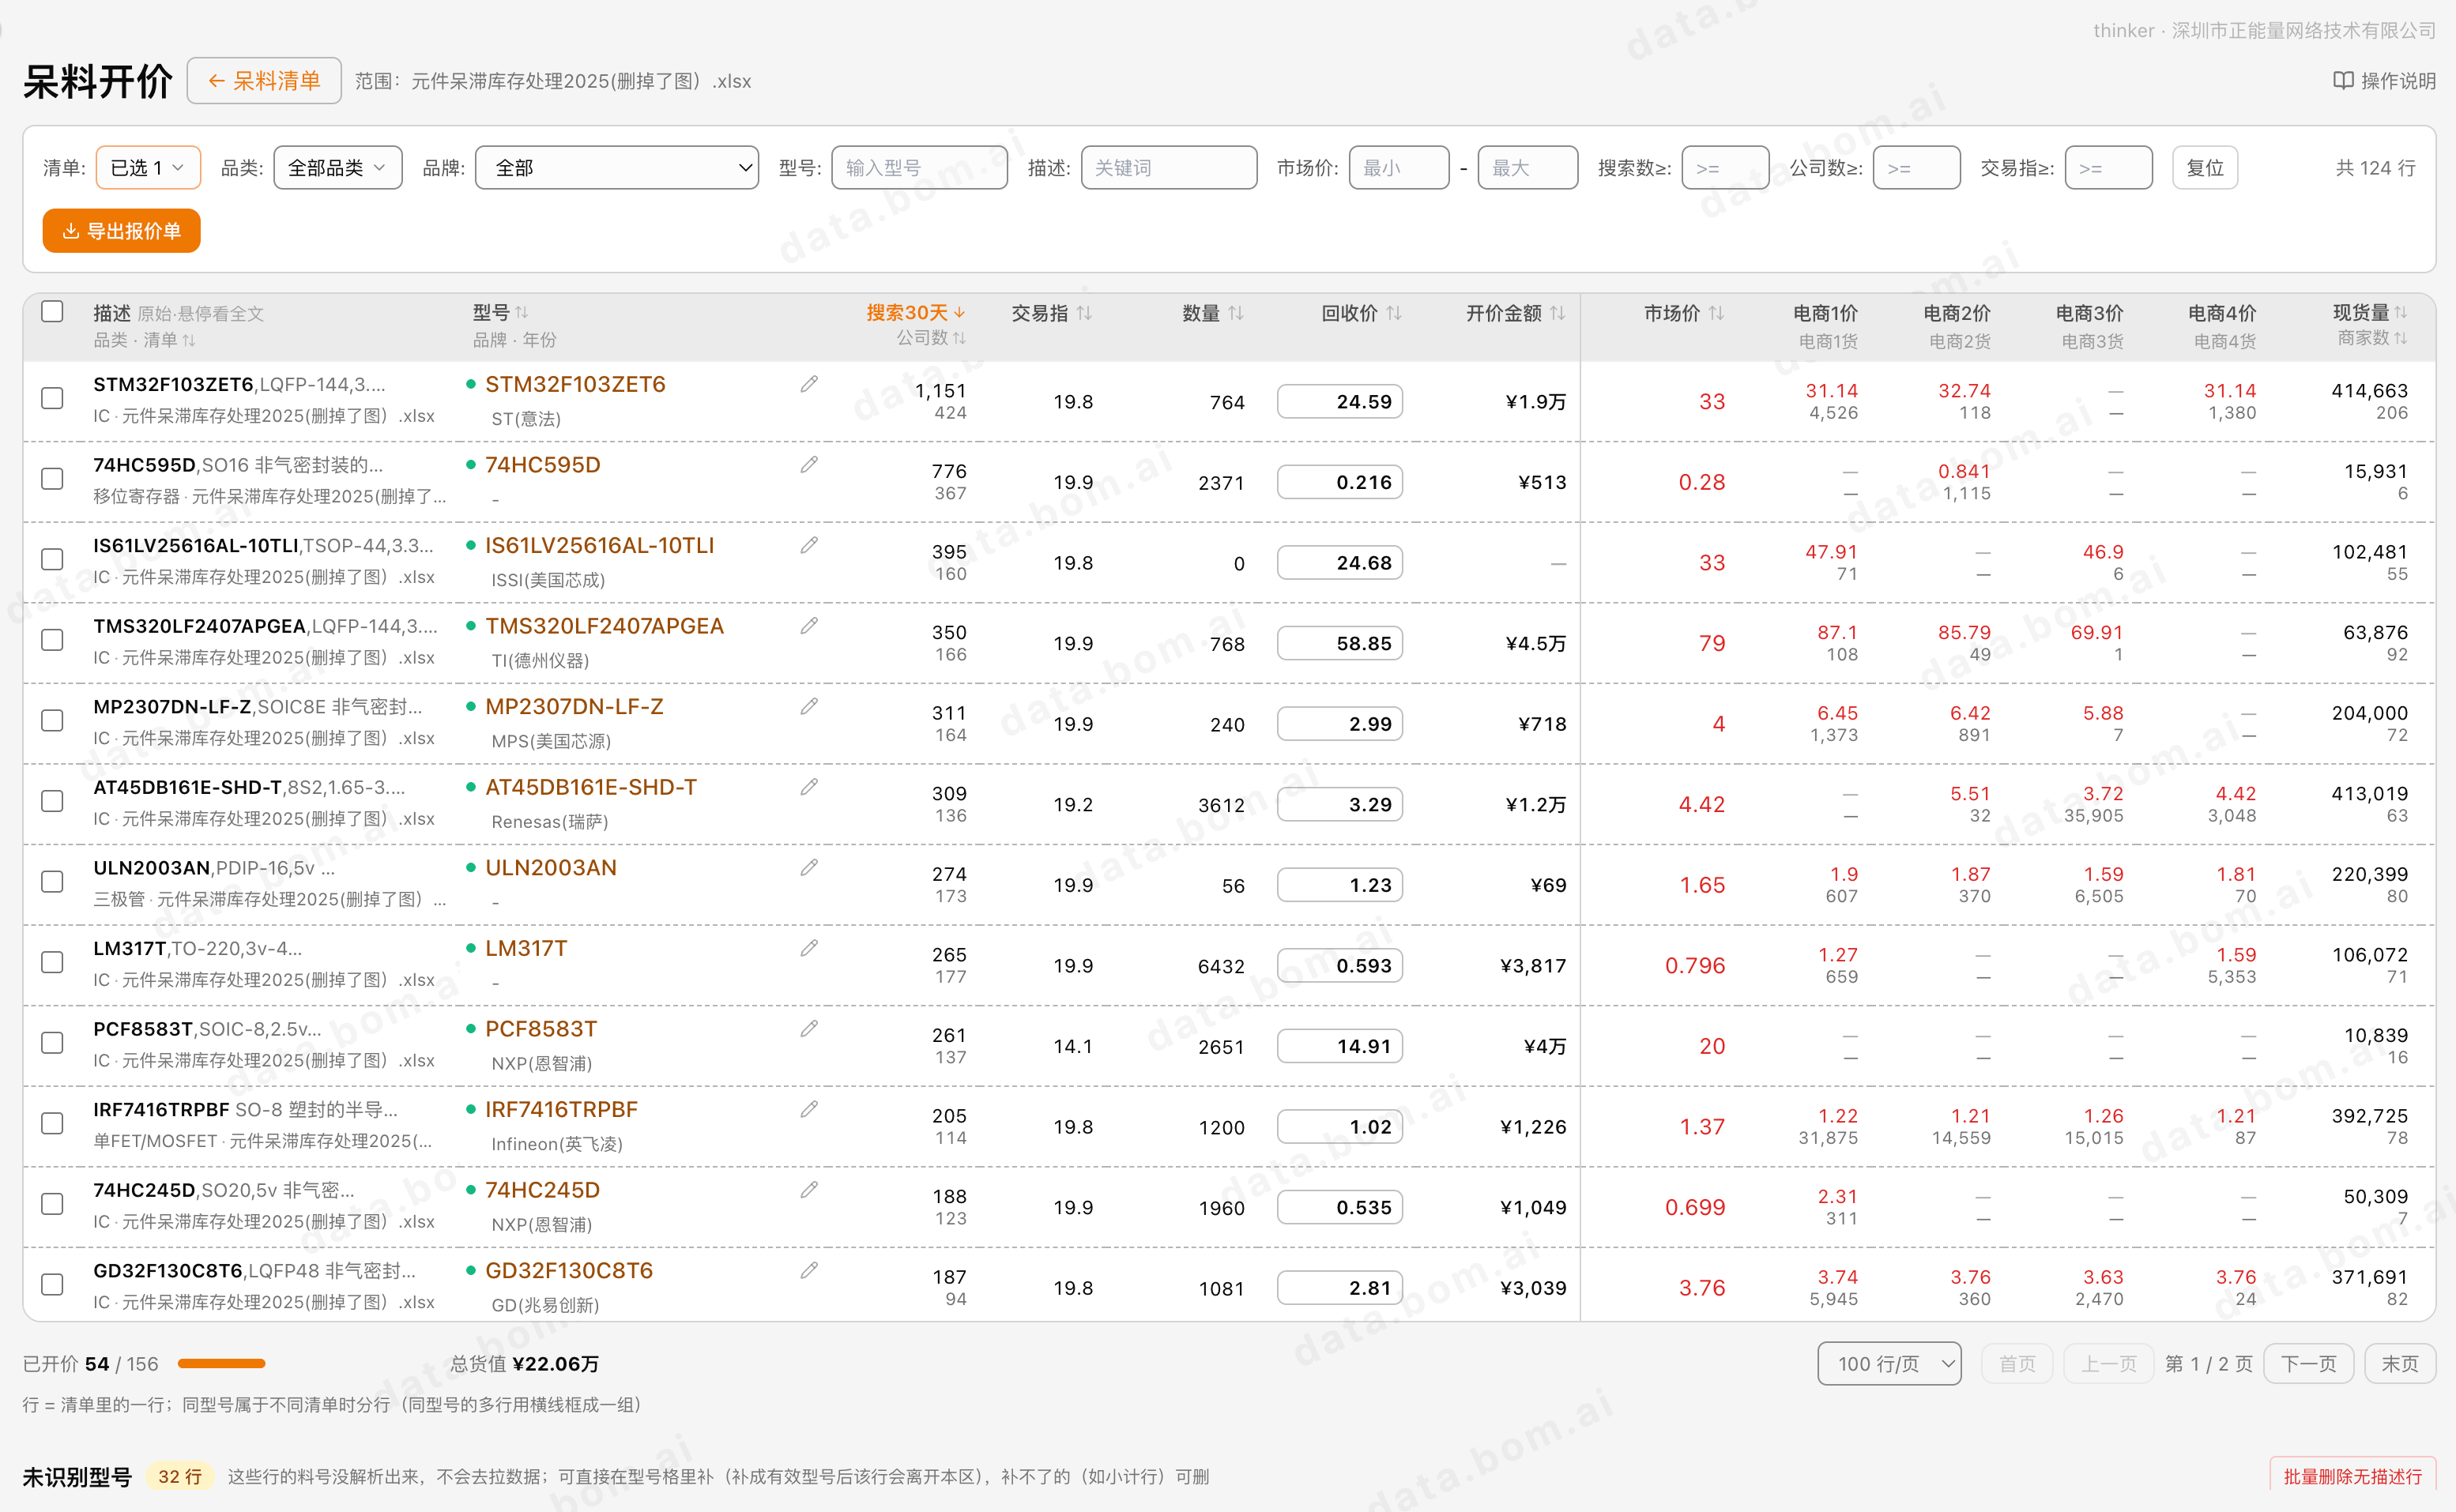Click 批量删除无描述行 button
The width and height of the screenshot is (2456, 1512).
2352,1476
